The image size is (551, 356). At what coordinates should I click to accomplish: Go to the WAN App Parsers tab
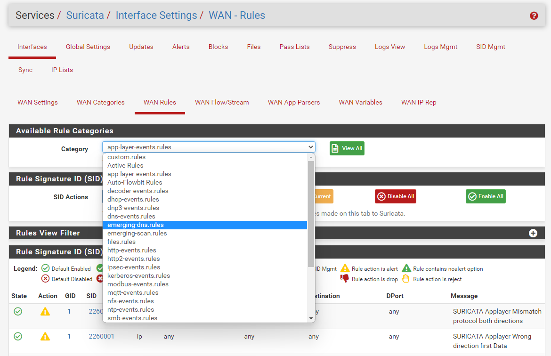pyautogui.click(x=294, y=102)
